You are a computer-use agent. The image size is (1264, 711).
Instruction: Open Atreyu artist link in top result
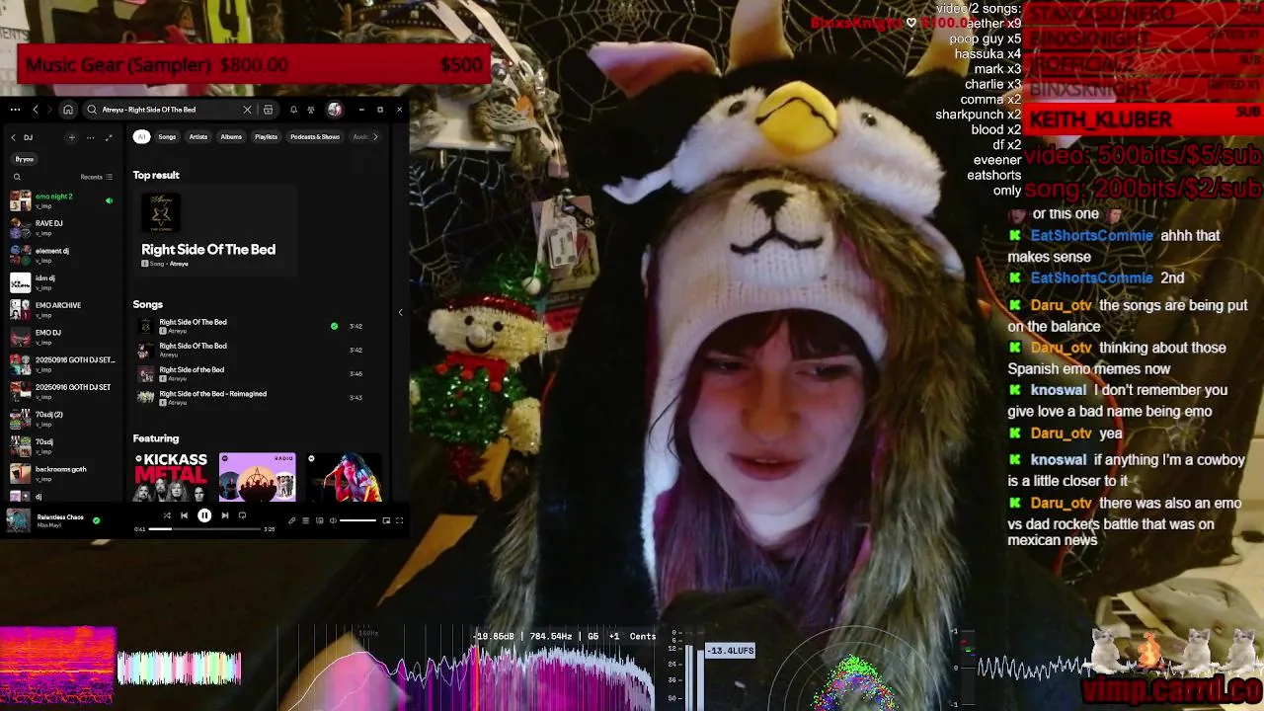179,264
